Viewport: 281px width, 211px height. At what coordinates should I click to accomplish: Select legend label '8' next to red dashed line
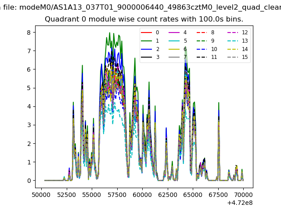coord(213,33)
